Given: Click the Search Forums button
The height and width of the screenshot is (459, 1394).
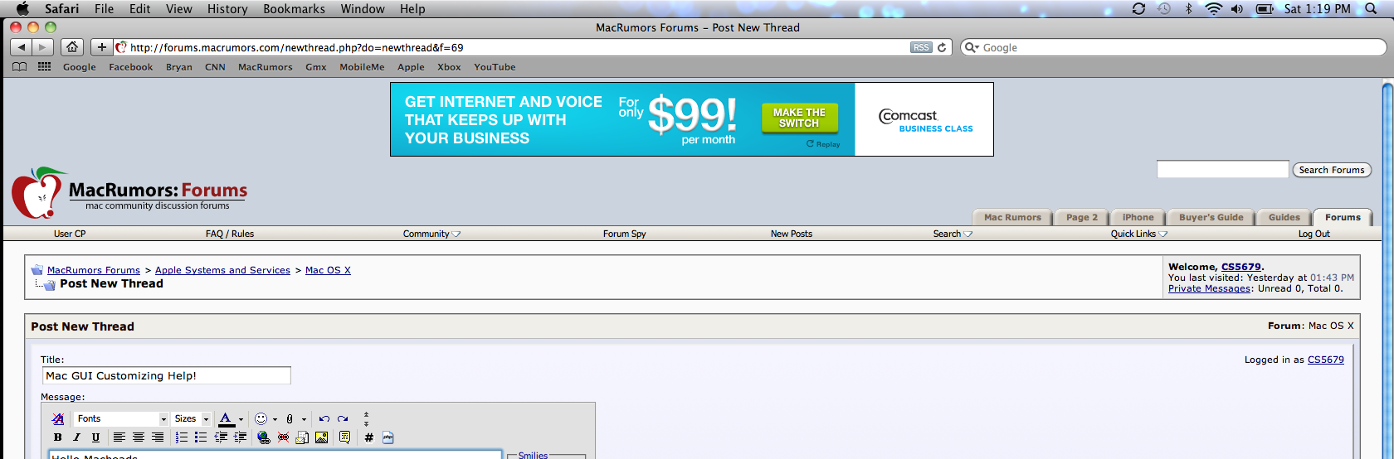Looking at the screenshot, I should [1332, 170].
